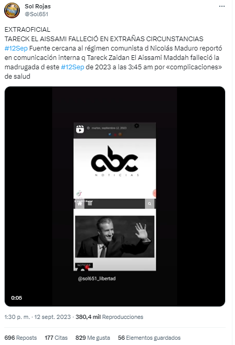Image resolution: width=235 pixels, height=345 pixels.
Task: View the 829 Me gusta list
Action: (x=92, y=338)
